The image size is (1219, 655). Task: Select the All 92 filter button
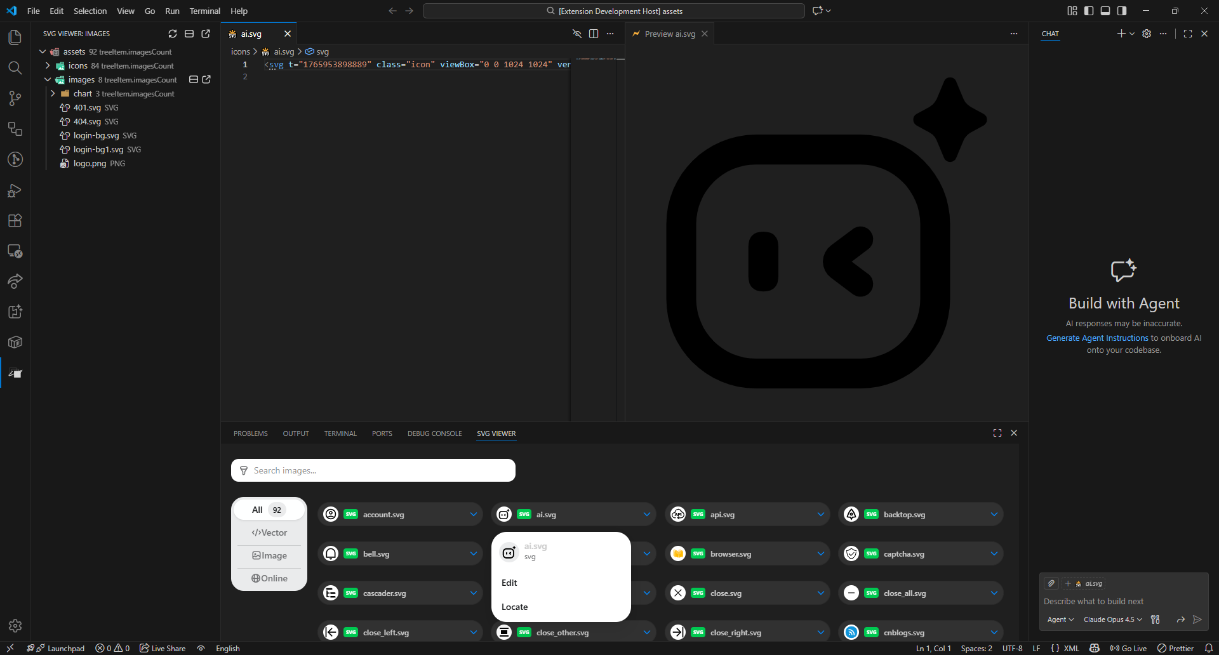pyautogui.click(x=267, y=509)
